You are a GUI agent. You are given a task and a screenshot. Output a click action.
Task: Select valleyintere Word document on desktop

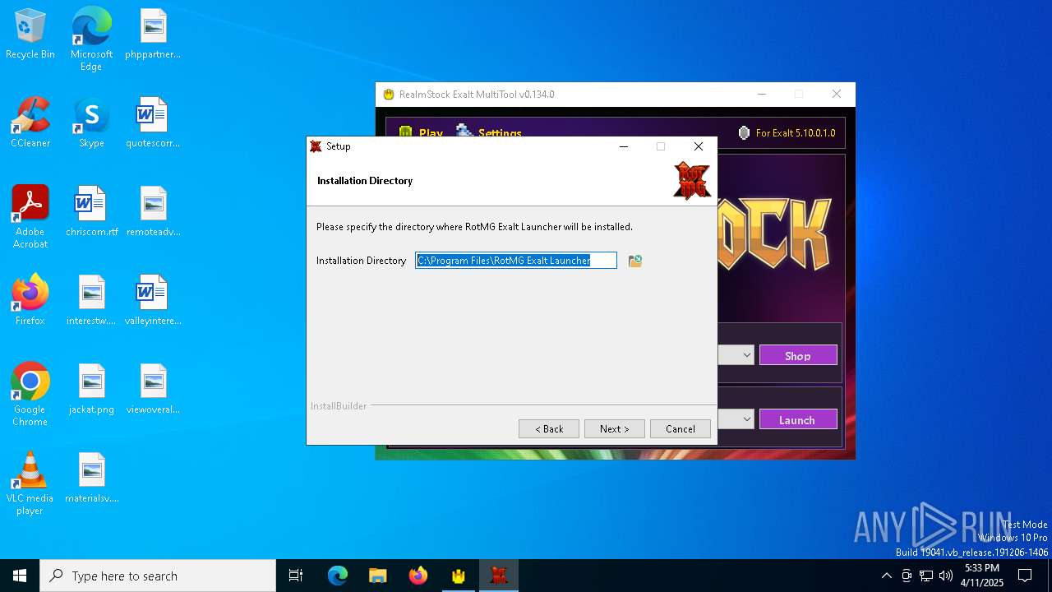[x=153, y=300]
